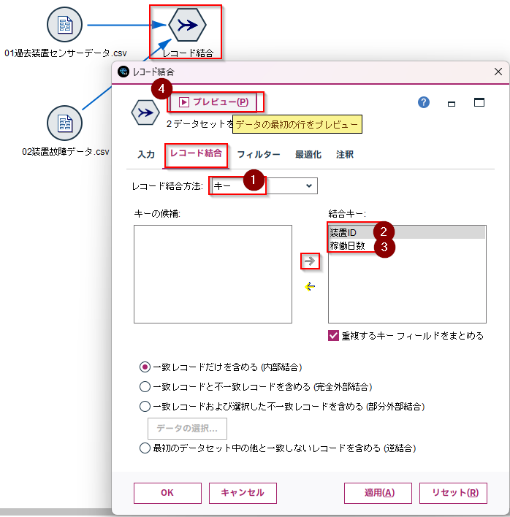Click the 適用(A) button
This screenshot has height=517, width=510.
click(x=378, y=493)
